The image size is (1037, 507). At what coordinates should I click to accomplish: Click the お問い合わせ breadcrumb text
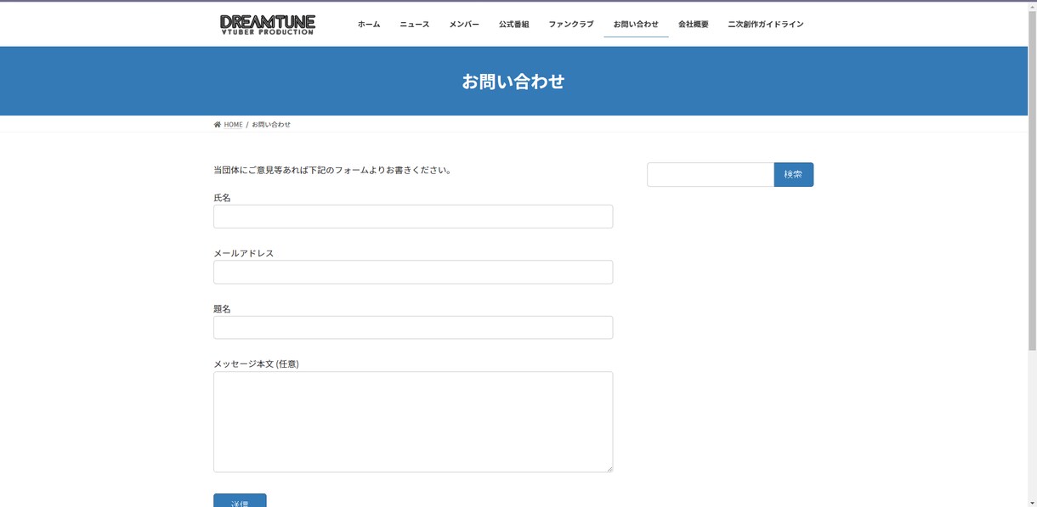(271, 125)
